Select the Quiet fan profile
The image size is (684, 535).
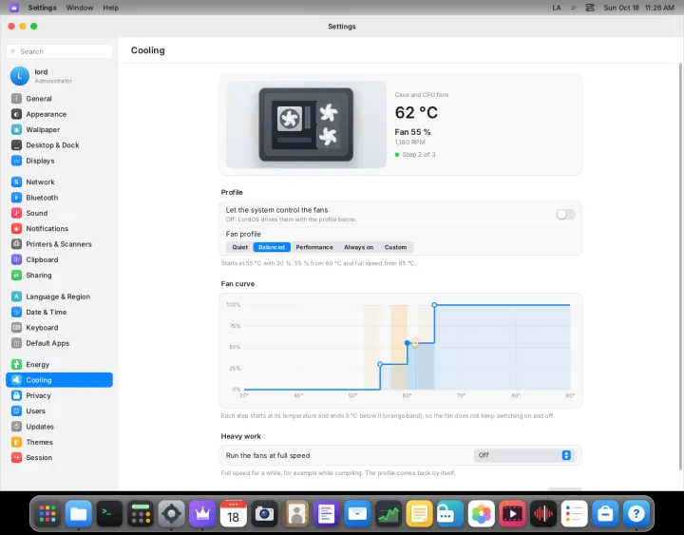pyautogui.click(x=240, y=247)
